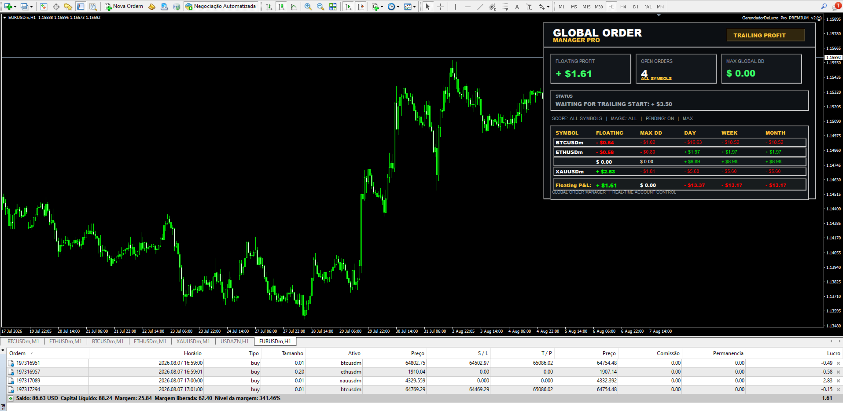Expand the templates dropdown
This screenshot has width=843, height=411.
pyautogui.click(x=414, y=7)
